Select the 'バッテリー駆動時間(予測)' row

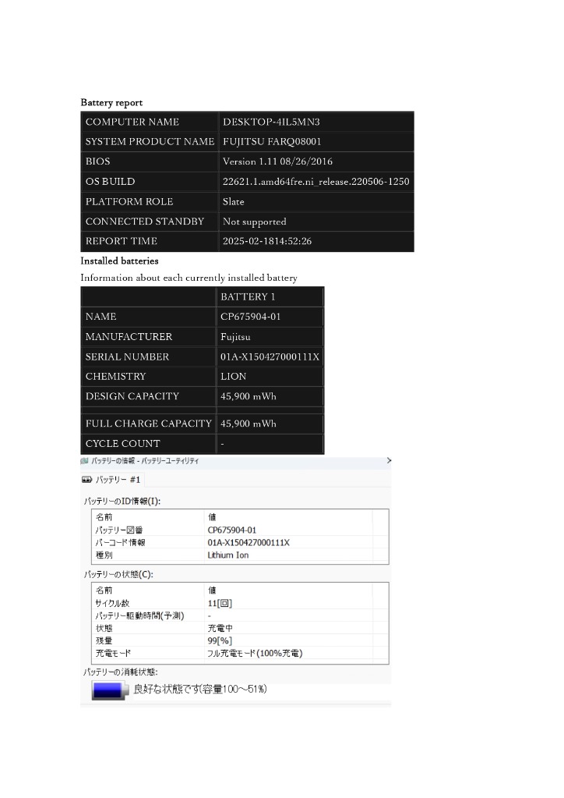tap(240, 615)
